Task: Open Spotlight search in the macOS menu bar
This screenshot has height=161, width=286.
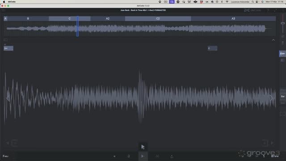Action: (x=252, y=2)
